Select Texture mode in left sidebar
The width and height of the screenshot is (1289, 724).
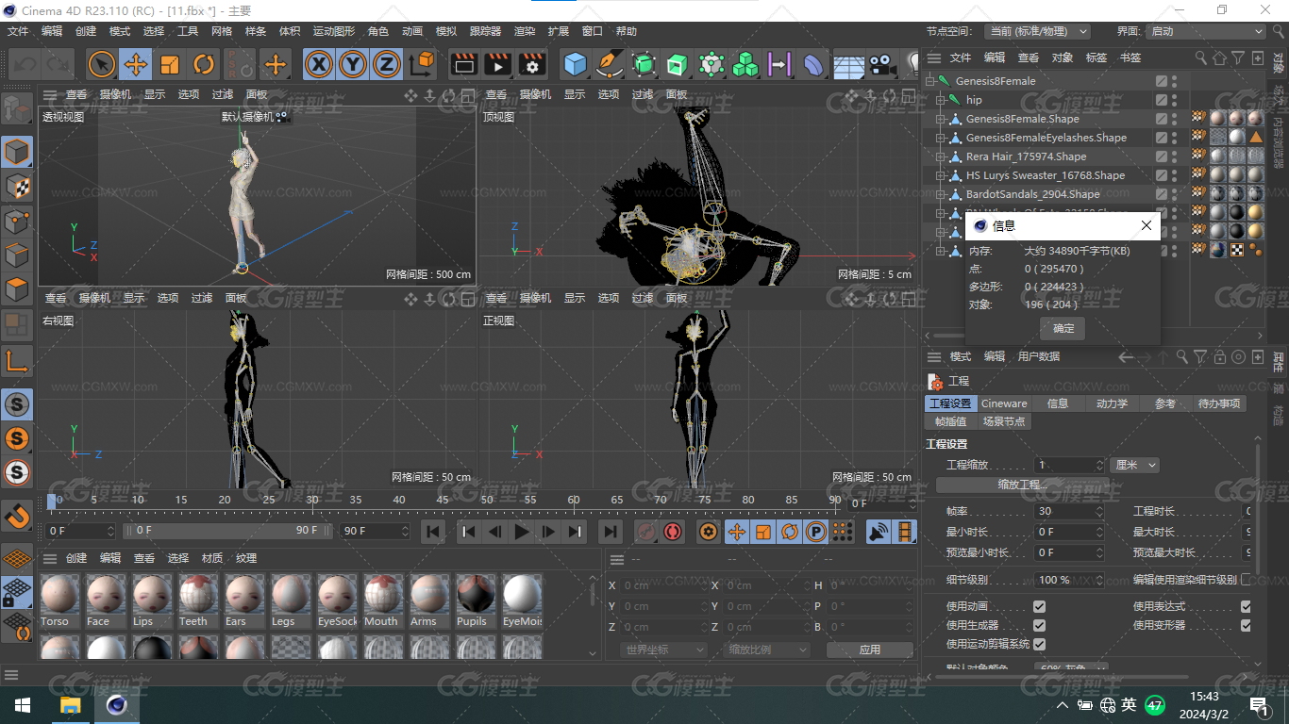click(17, 187)
